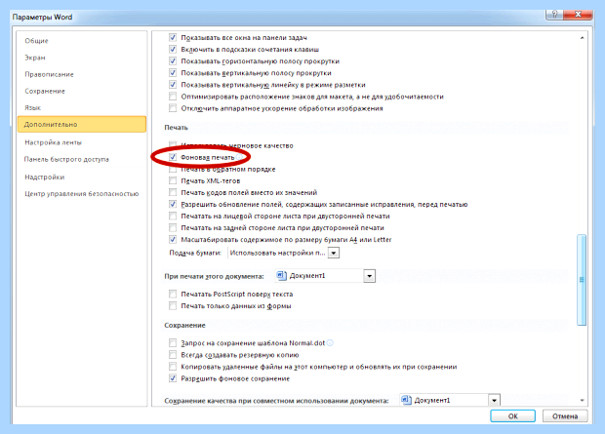Select the Дополнительно category

82,124
